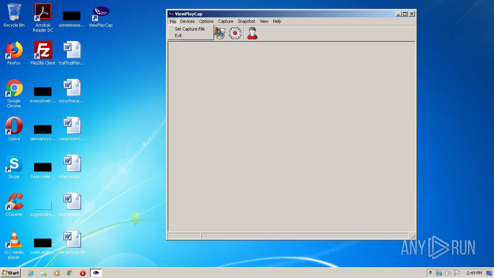This screenshot has height=278, width=494.
Task: Select the FileZilla Client shortcut
Action: point(43,53)
